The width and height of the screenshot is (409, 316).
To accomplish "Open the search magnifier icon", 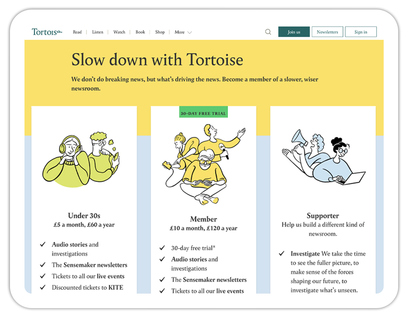I will pyautogui.click(x=268, y=32).
